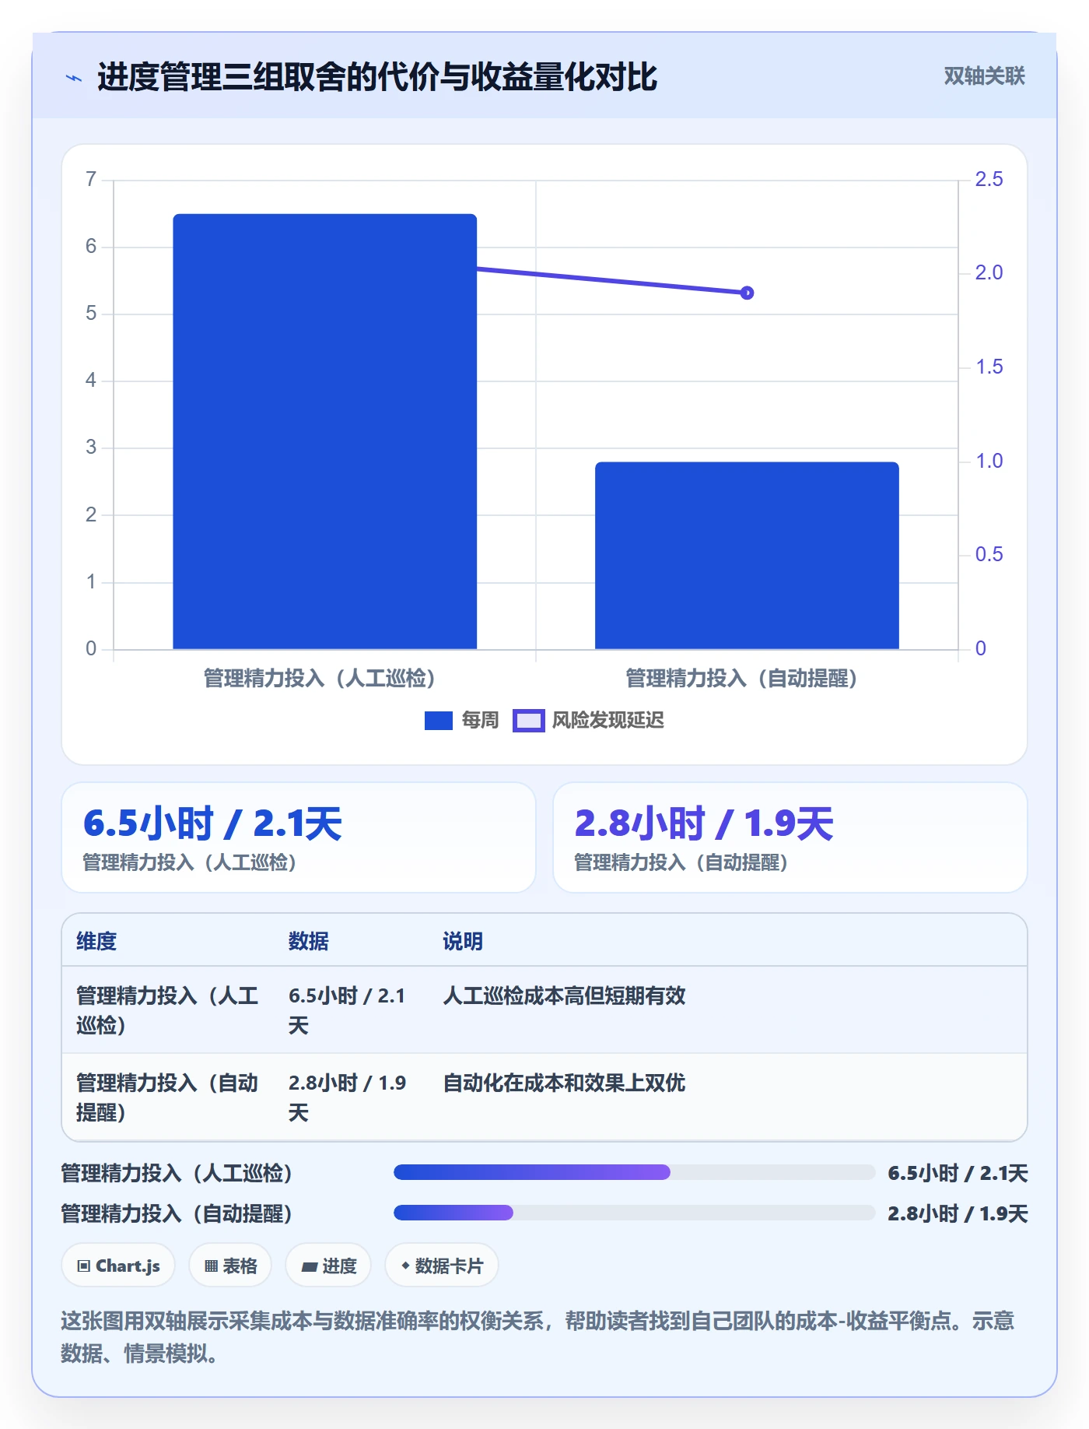Click the 人工巡检 progress bar
The image size is (1089, 1429).
[635, 1172]
